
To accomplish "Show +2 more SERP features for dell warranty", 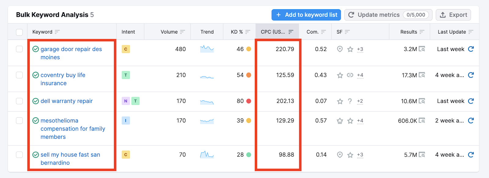I will [360, 101].
